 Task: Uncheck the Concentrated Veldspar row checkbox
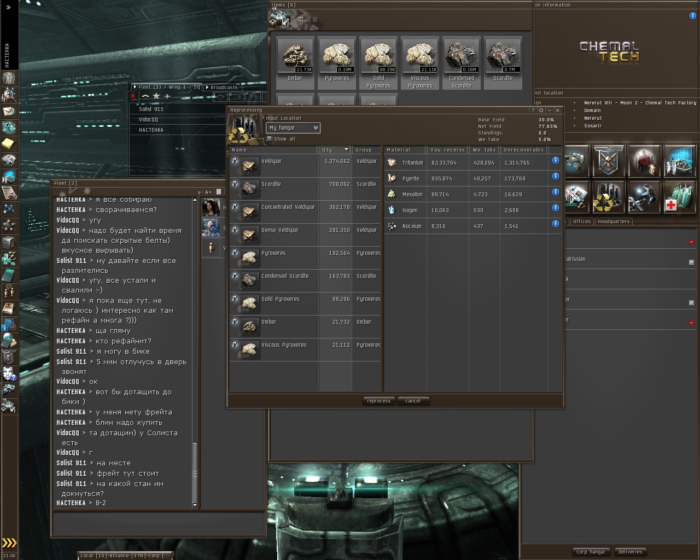[235, 207]
